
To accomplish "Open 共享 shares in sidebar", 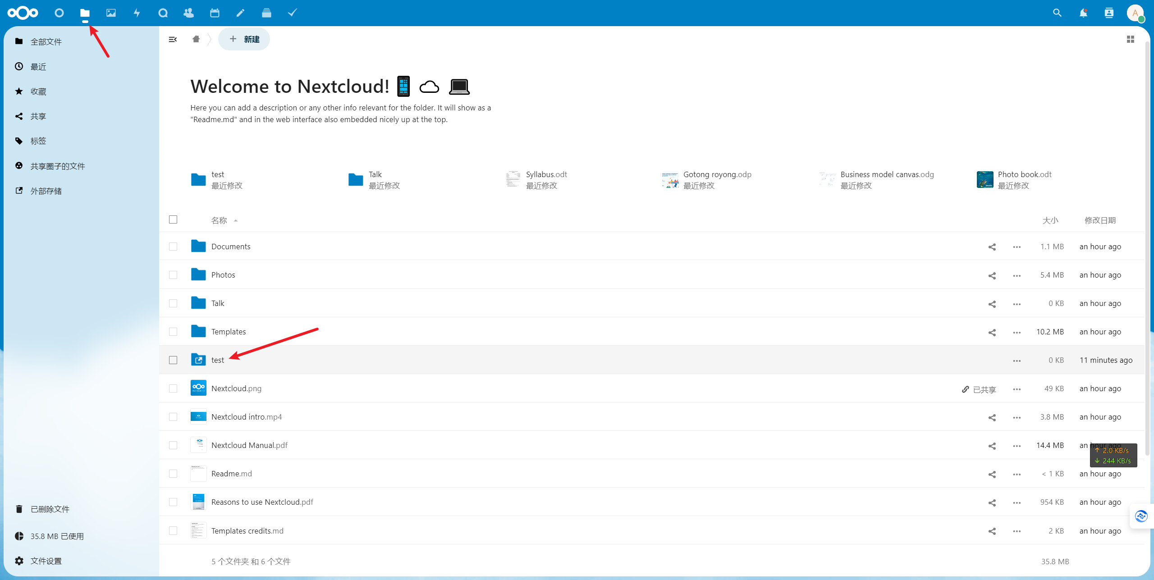I will pos(38,116).
